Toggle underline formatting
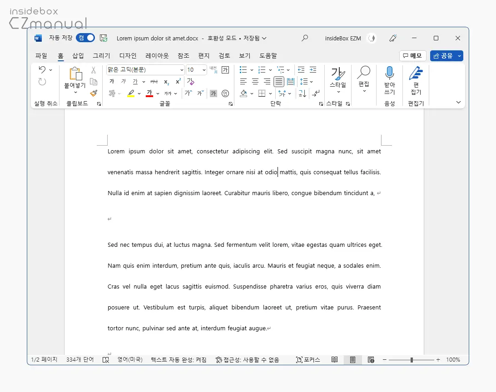Viewport: 496px width, 392px height. pyautogui.click(x=135, y=82)
